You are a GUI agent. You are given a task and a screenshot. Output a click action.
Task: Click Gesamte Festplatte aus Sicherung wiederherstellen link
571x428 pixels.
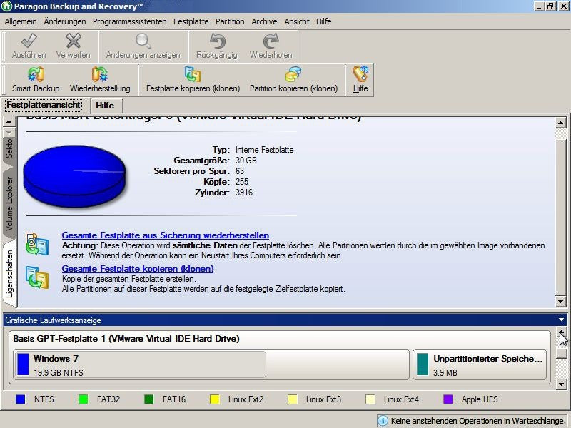[166, 235]
